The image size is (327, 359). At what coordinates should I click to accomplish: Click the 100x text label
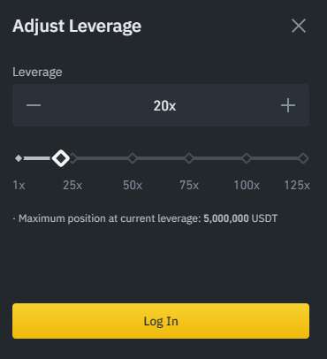pyautogui.click(x=247, y=186)
